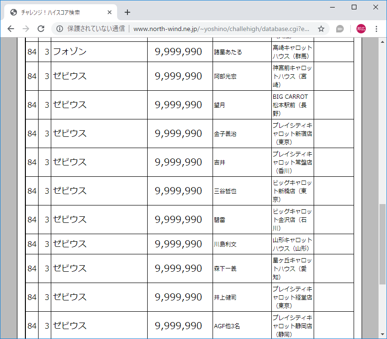The height and width of the screenshot is (339, 387).
Task: Click location プレイシティキャロット常盤店（香川）
Action: [x=292, y=162]
